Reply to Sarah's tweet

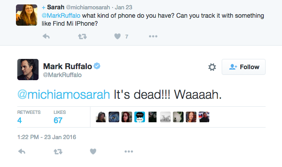(x=46, y=36)
